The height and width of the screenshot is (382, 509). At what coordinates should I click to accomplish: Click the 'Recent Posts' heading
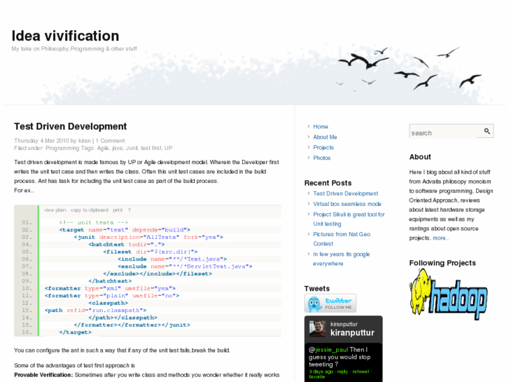pos(328,183)
